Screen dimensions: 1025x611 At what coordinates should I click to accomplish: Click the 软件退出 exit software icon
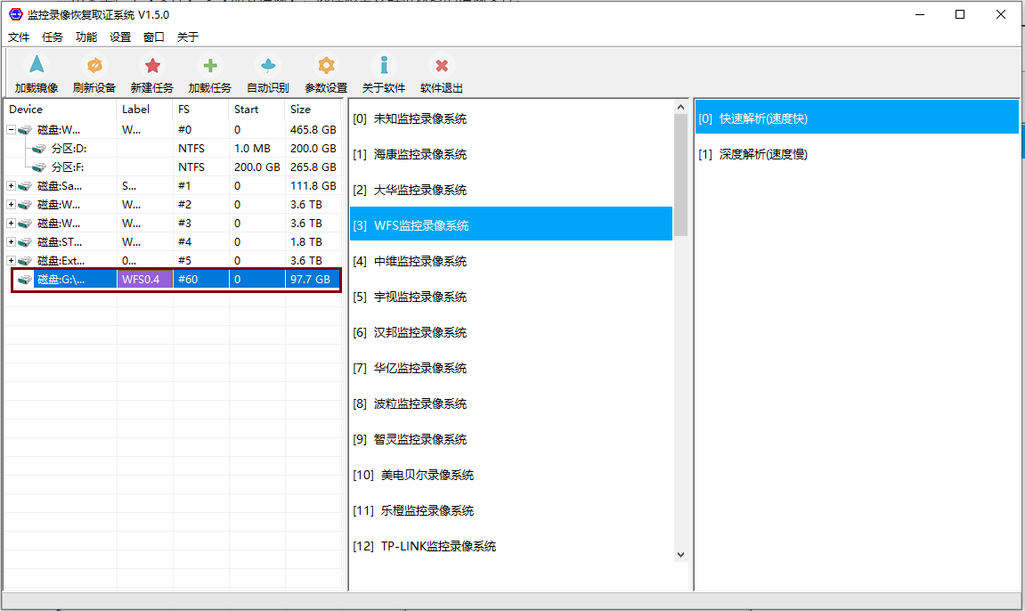(x=441, y=66)
